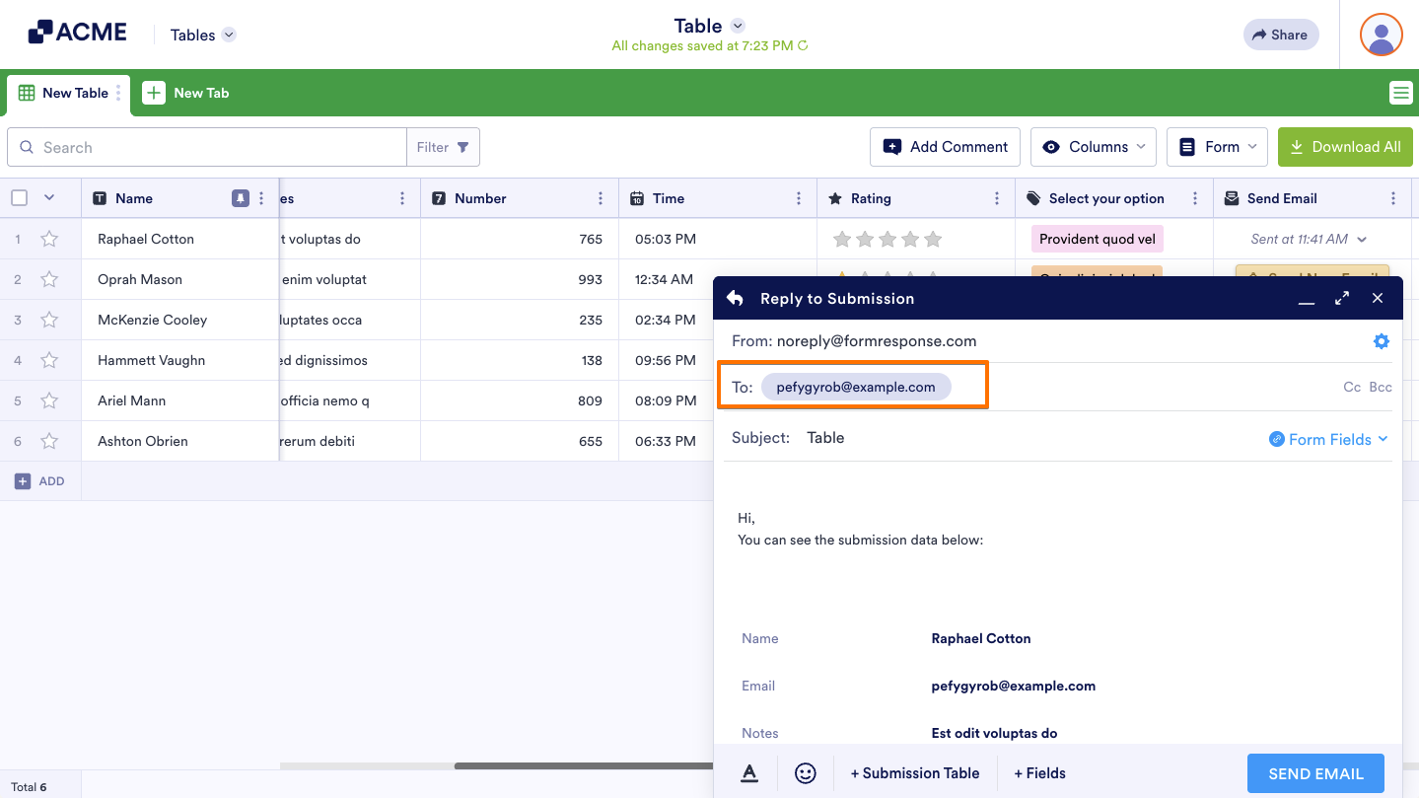Click the Cc link
Viewport: 1419px width, 798px height.
coord(1352,387)
